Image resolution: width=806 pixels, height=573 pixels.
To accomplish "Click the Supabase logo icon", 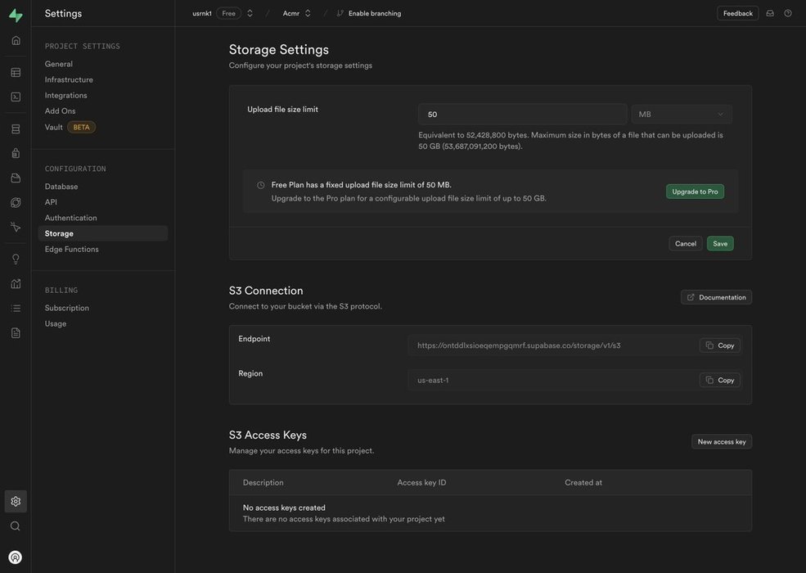I will pos(16,15).
